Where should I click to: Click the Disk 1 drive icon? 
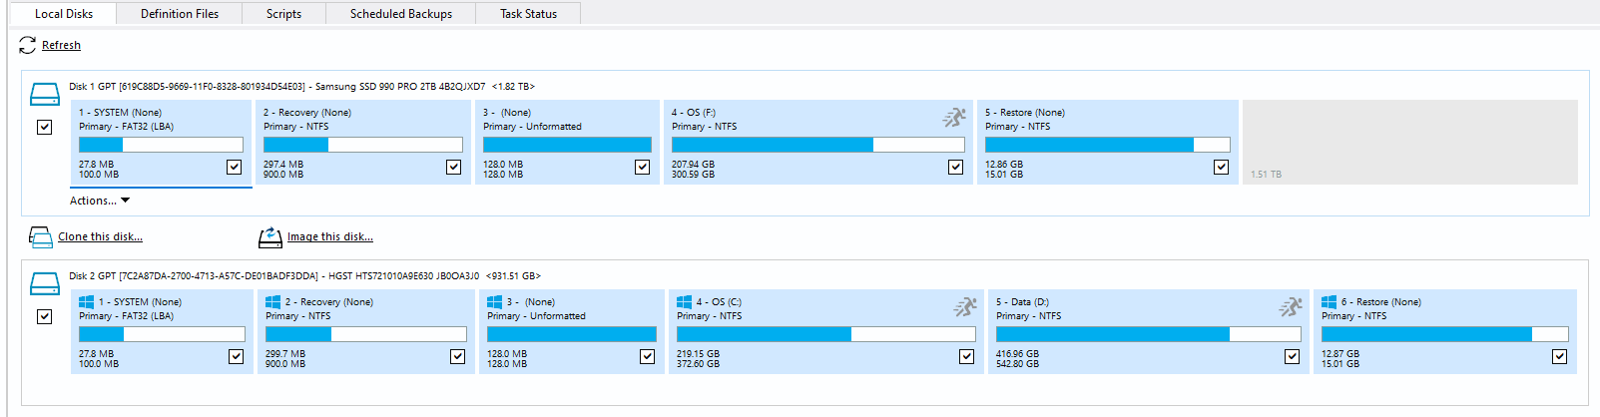tap(45, 95)
